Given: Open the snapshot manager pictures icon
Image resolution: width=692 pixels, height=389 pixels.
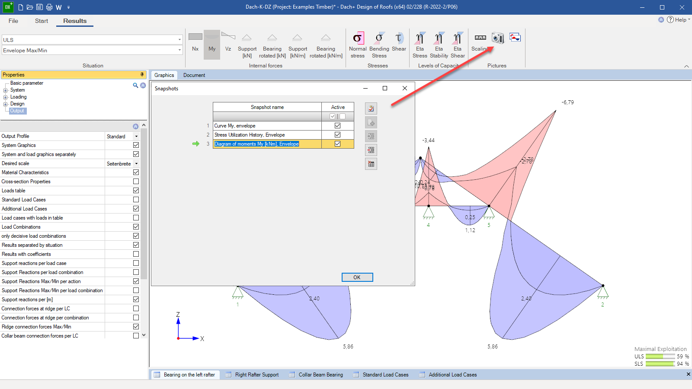Looking at the screenshot, I should (515, 38).
